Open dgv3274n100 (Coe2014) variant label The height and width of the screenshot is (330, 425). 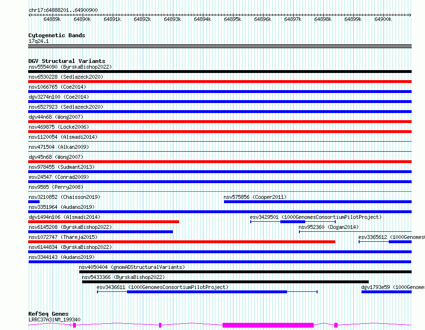tap(59, 97)
